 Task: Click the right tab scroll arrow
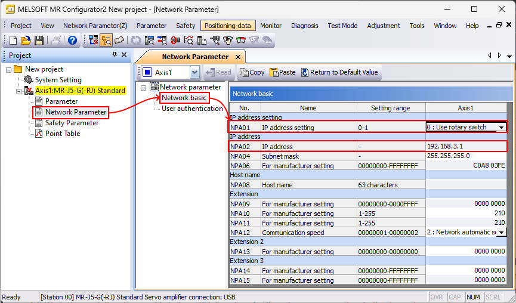[499, 55]
